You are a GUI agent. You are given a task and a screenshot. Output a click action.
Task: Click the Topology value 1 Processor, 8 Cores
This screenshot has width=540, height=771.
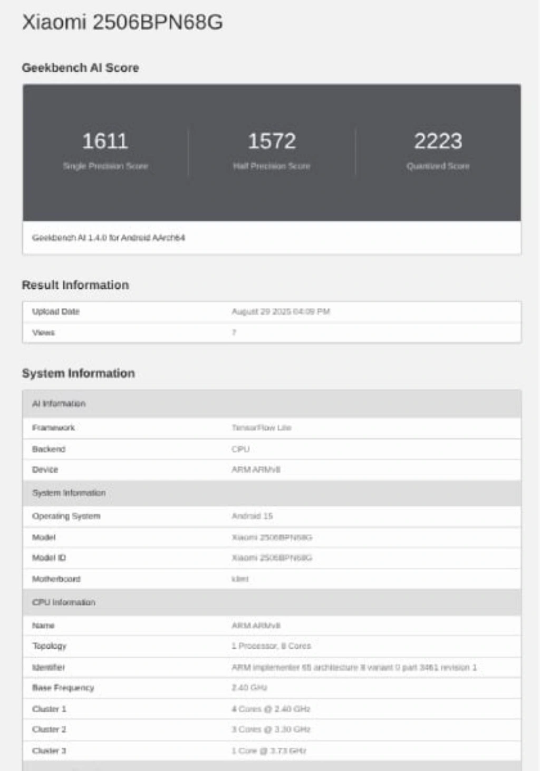click(x=271, y=646)
